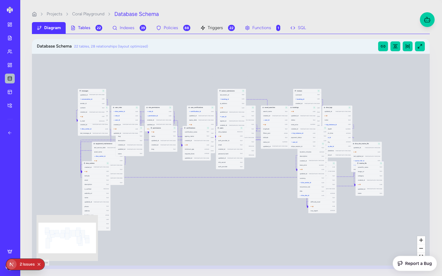Click the vertical alignment layout icon
Image resolution: width=442 pixels, height=276 pixels.
pos(395,46)
